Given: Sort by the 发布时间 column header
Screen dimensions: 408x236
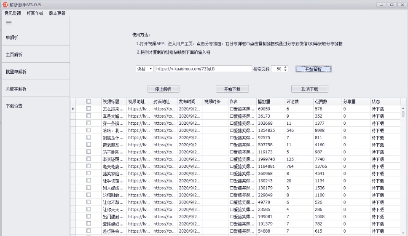Looking at the screenshot, I should pos(190,102).
